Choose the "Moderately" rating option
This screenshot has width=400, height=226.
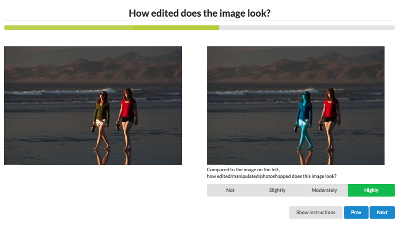click(324, 190)
